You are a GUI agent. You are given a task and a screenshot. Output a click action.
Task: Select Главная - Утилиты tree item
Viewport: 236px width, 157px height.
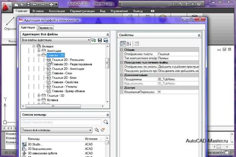65,87
